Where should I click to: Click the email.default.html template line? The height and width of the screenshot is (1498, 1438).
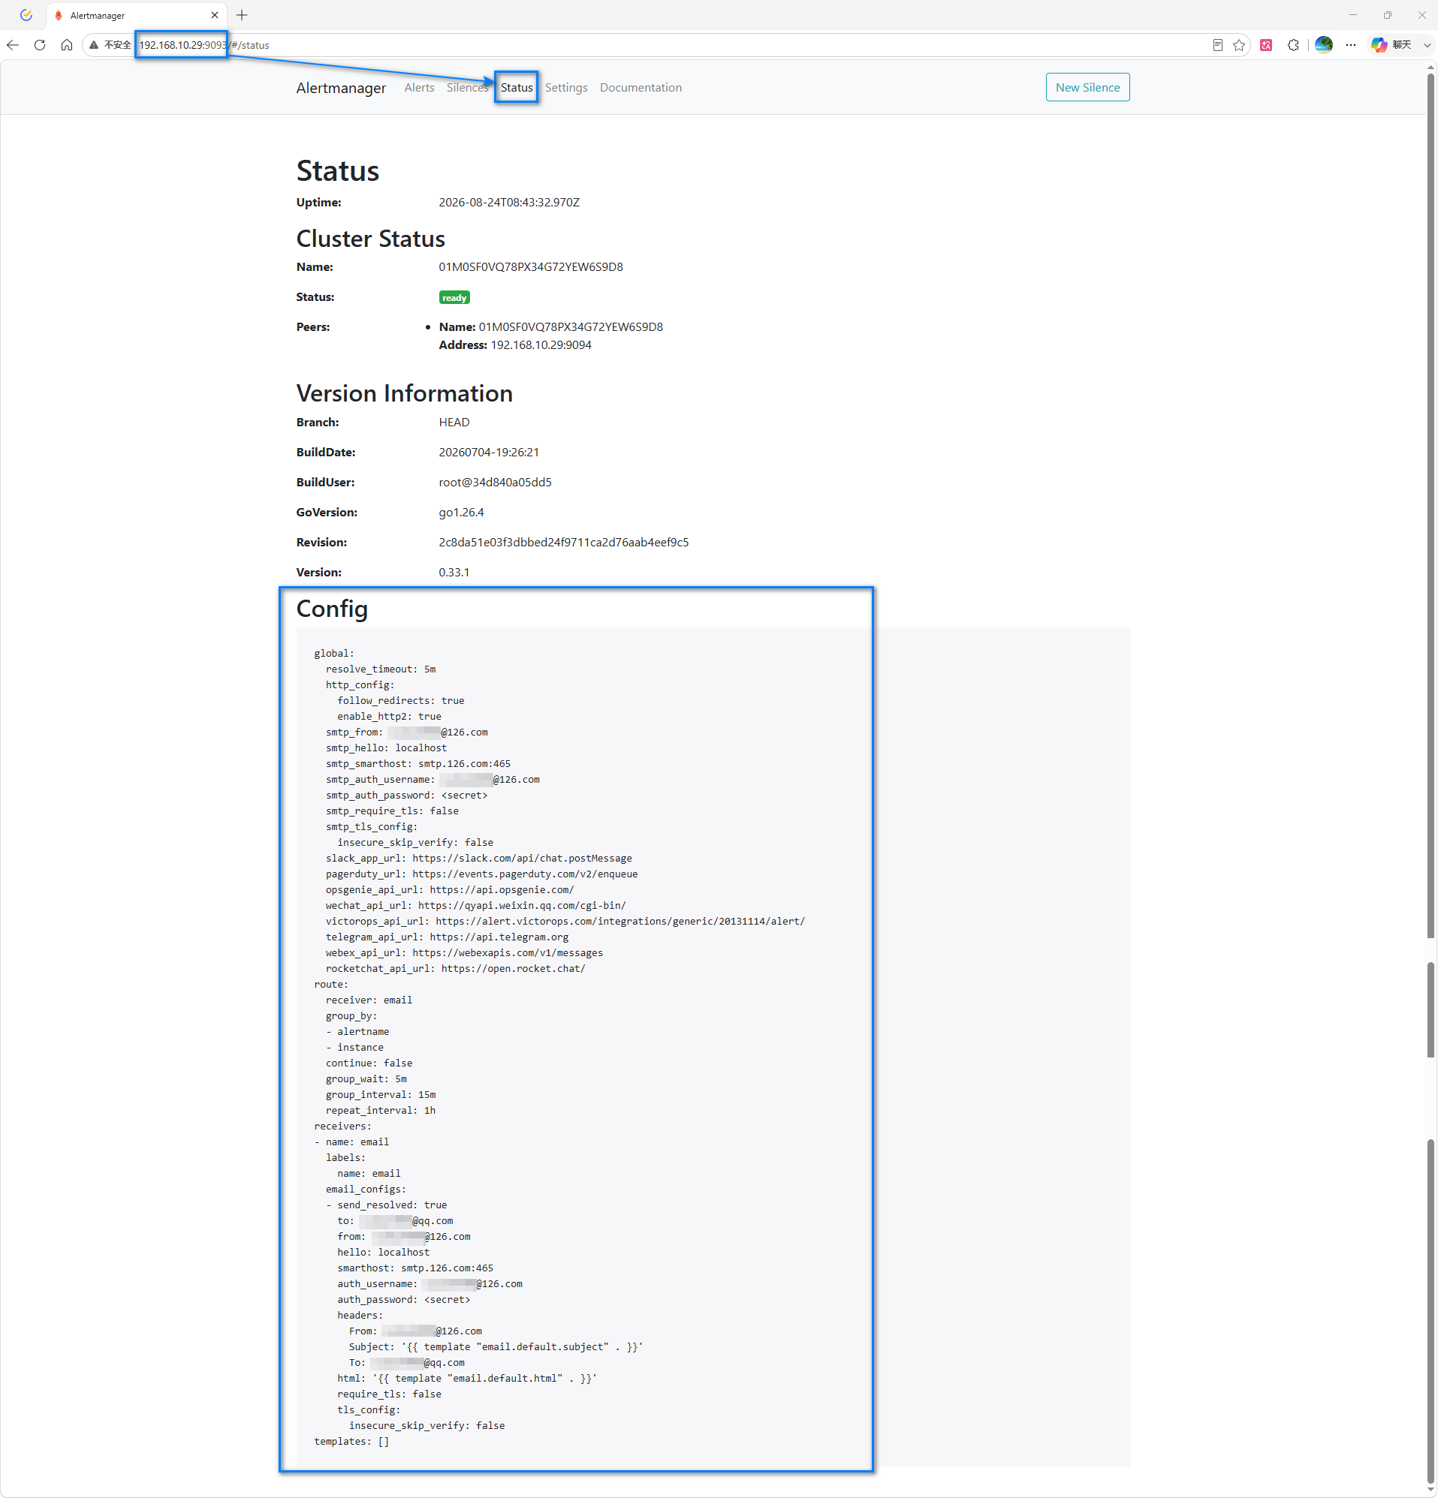[x=467, y=1379]
